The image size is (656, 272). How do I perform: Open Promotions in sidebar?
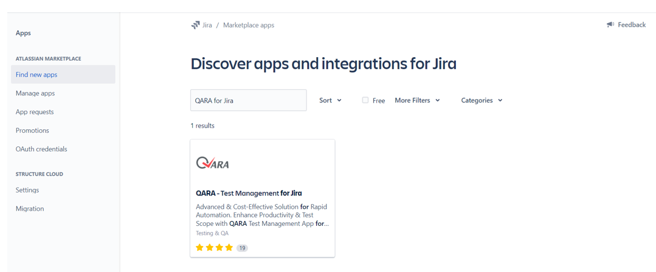pyautogui.click(x=32, y=131)
